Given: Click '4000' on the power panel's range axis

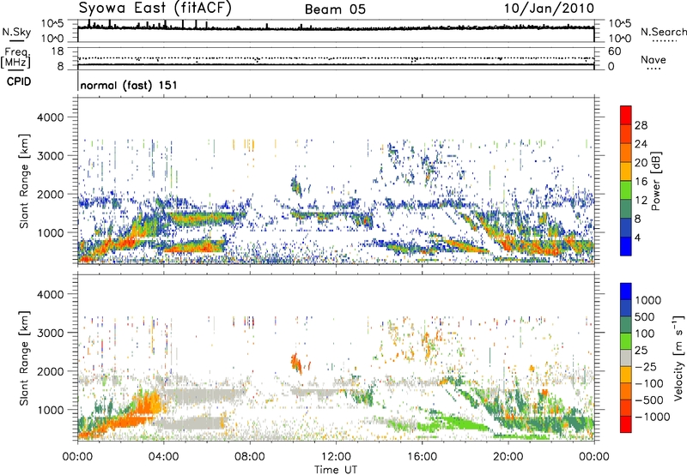Looking at the screenshot, I should [51, 117].
